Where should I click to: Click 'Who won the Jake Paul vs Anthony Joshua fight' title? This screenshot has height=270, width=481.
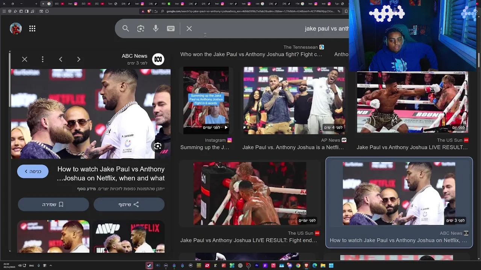tap(251, 54)
